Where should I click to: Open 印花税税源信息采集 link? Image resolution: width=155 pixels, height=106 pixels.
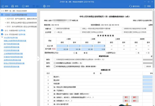coord(12,50)
